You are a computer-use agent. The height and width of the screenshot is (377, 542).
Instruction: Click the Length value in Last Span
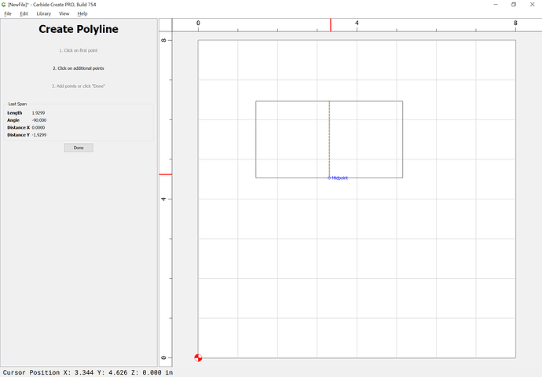click(38, 113)
